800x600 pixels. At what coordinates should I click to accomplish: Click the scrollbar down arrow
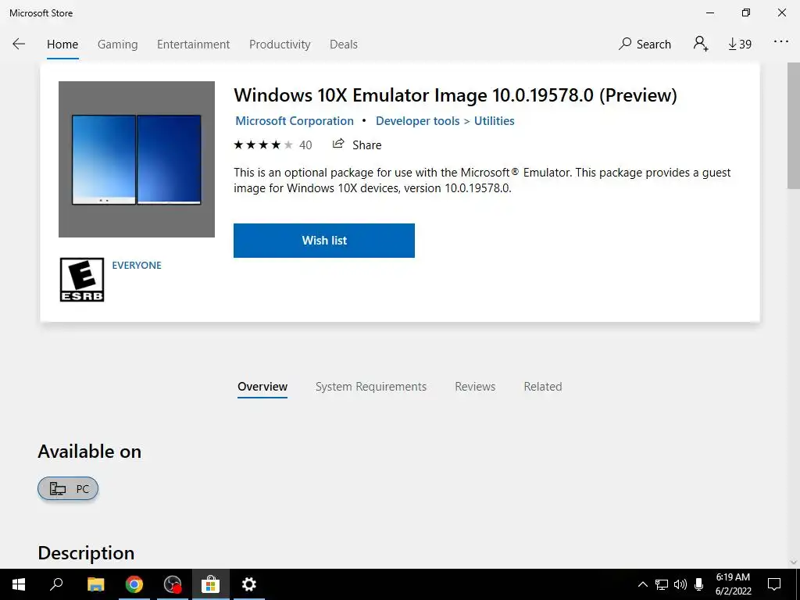(794, 562)
